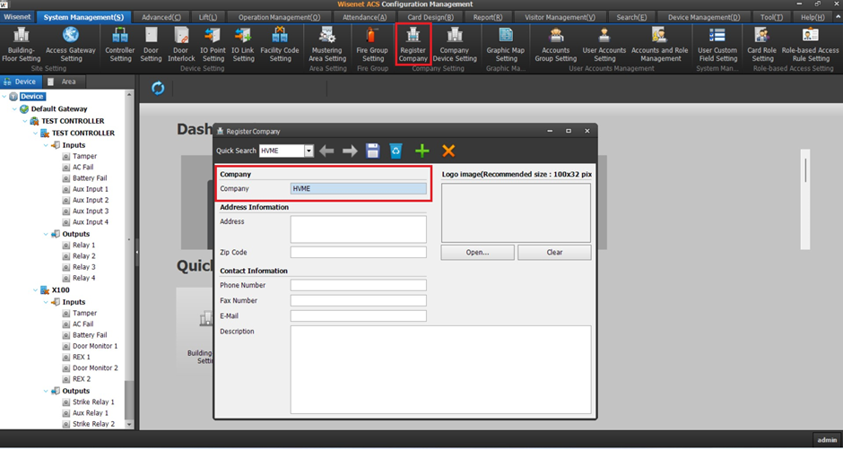Click the orange X cancel icon
Screen dimensions: 843x449
tap(448, 151)
